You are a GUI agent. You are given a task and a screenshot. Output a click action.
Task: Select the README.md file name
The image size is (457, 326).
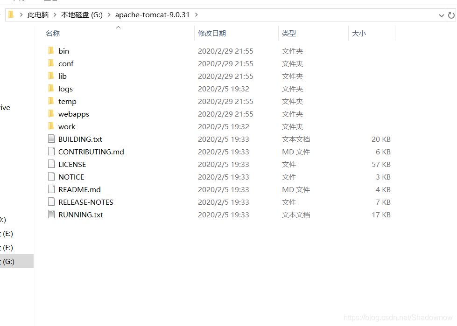pos(79,189)
